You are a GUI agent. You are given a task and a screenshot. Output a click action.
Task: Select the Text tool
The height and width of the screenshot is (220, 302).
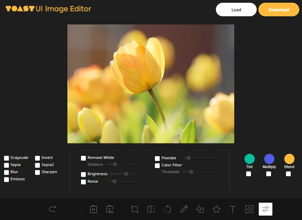[x=233, y=209]
